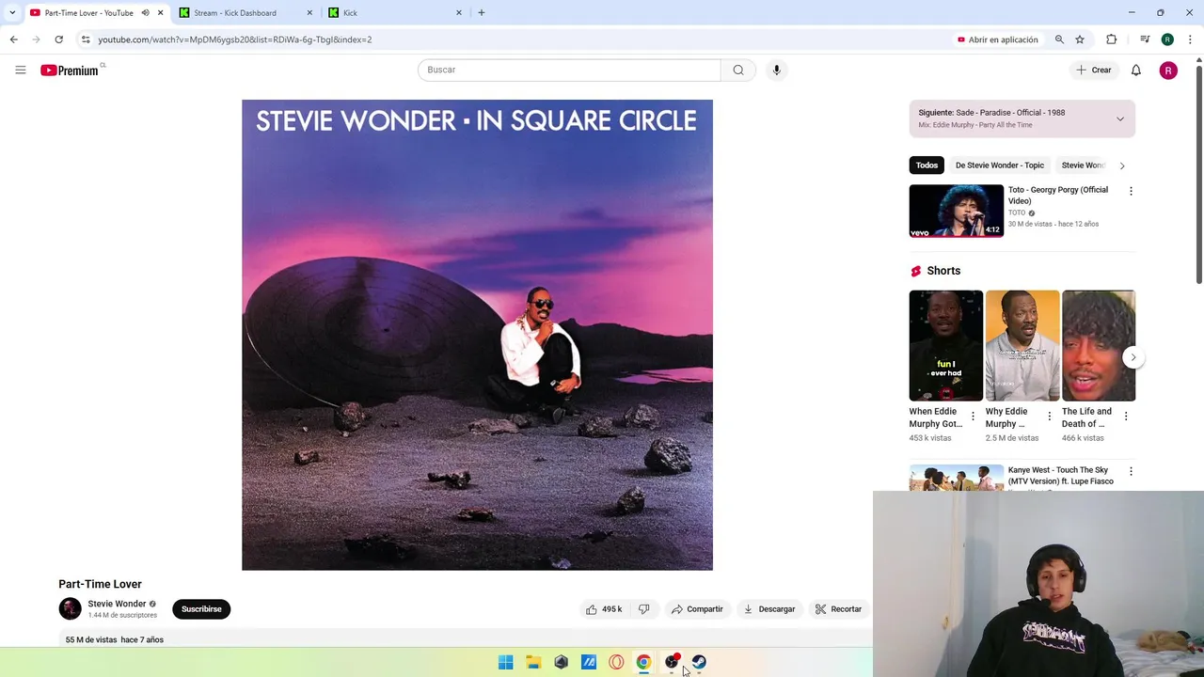Launch Opera browser from the taskbar
Screen dimensions: 1204x677
[x=616, y=662]
